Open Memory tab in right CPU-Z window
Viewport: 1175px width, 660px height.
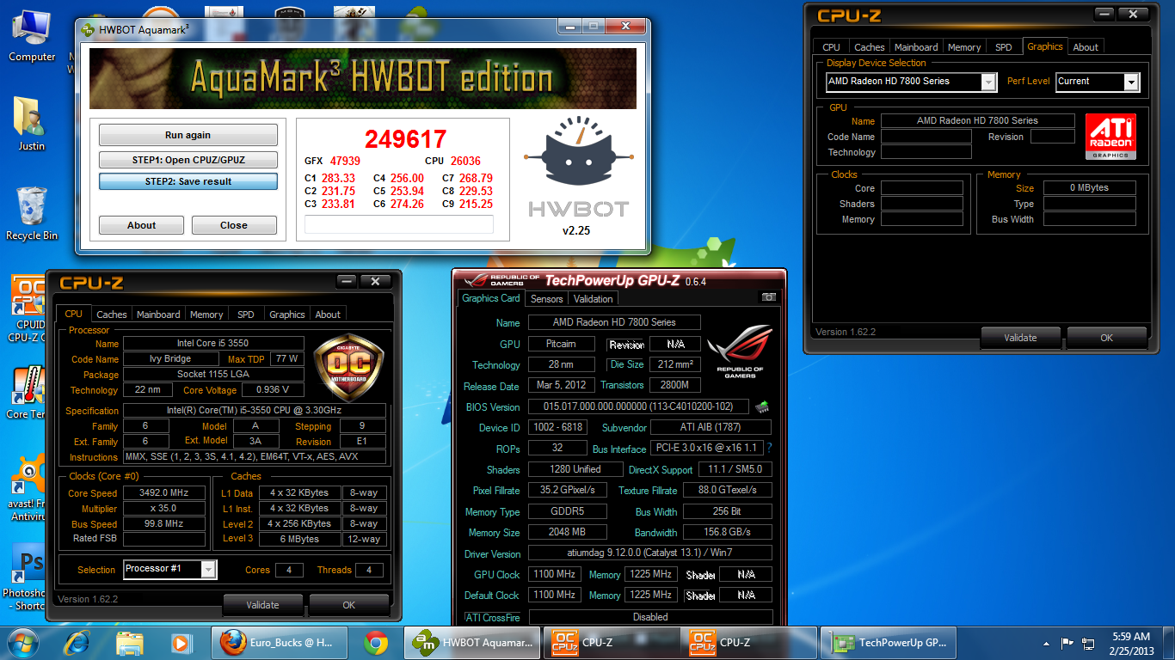964,47
